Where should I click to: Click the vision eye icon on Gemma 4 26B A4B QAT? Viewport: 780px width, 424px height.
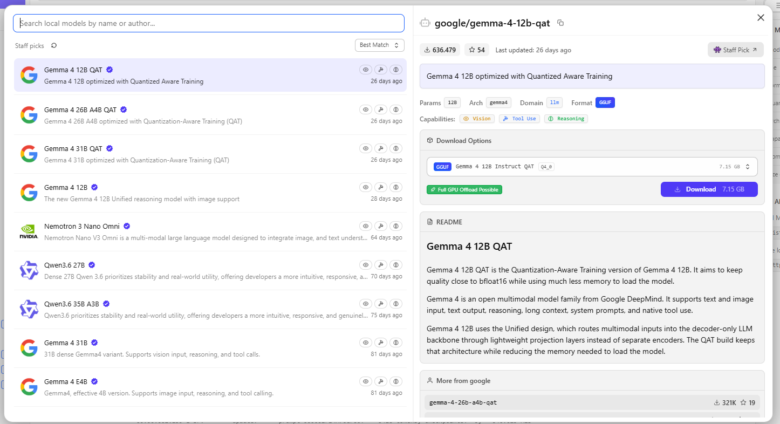pos(366,110)
